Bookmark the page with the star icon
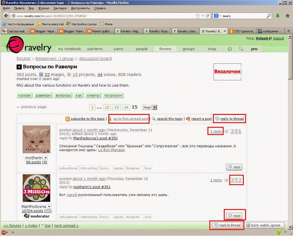293x236 pixels. [x=197, y=16]
